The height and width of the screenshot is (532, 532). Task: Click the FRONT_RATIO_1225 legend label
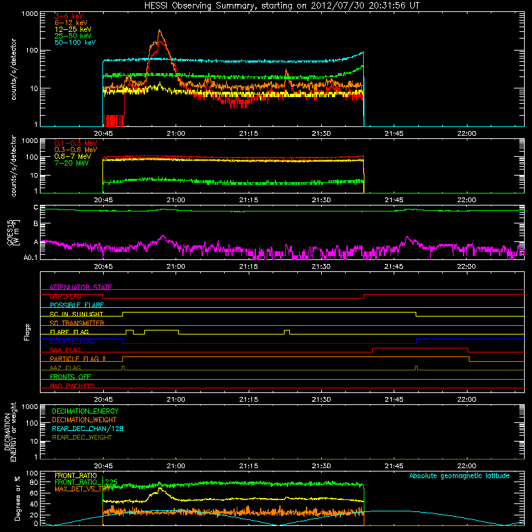point(86,482)
